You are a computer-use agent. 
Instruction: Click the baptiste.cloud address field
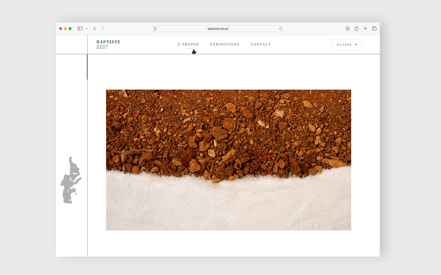218,29
